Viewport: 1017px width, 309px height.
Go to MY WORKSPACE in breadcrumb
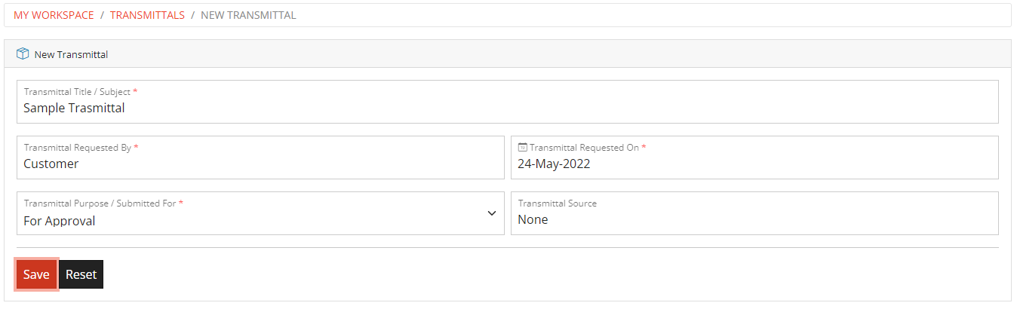coord(54,15)
